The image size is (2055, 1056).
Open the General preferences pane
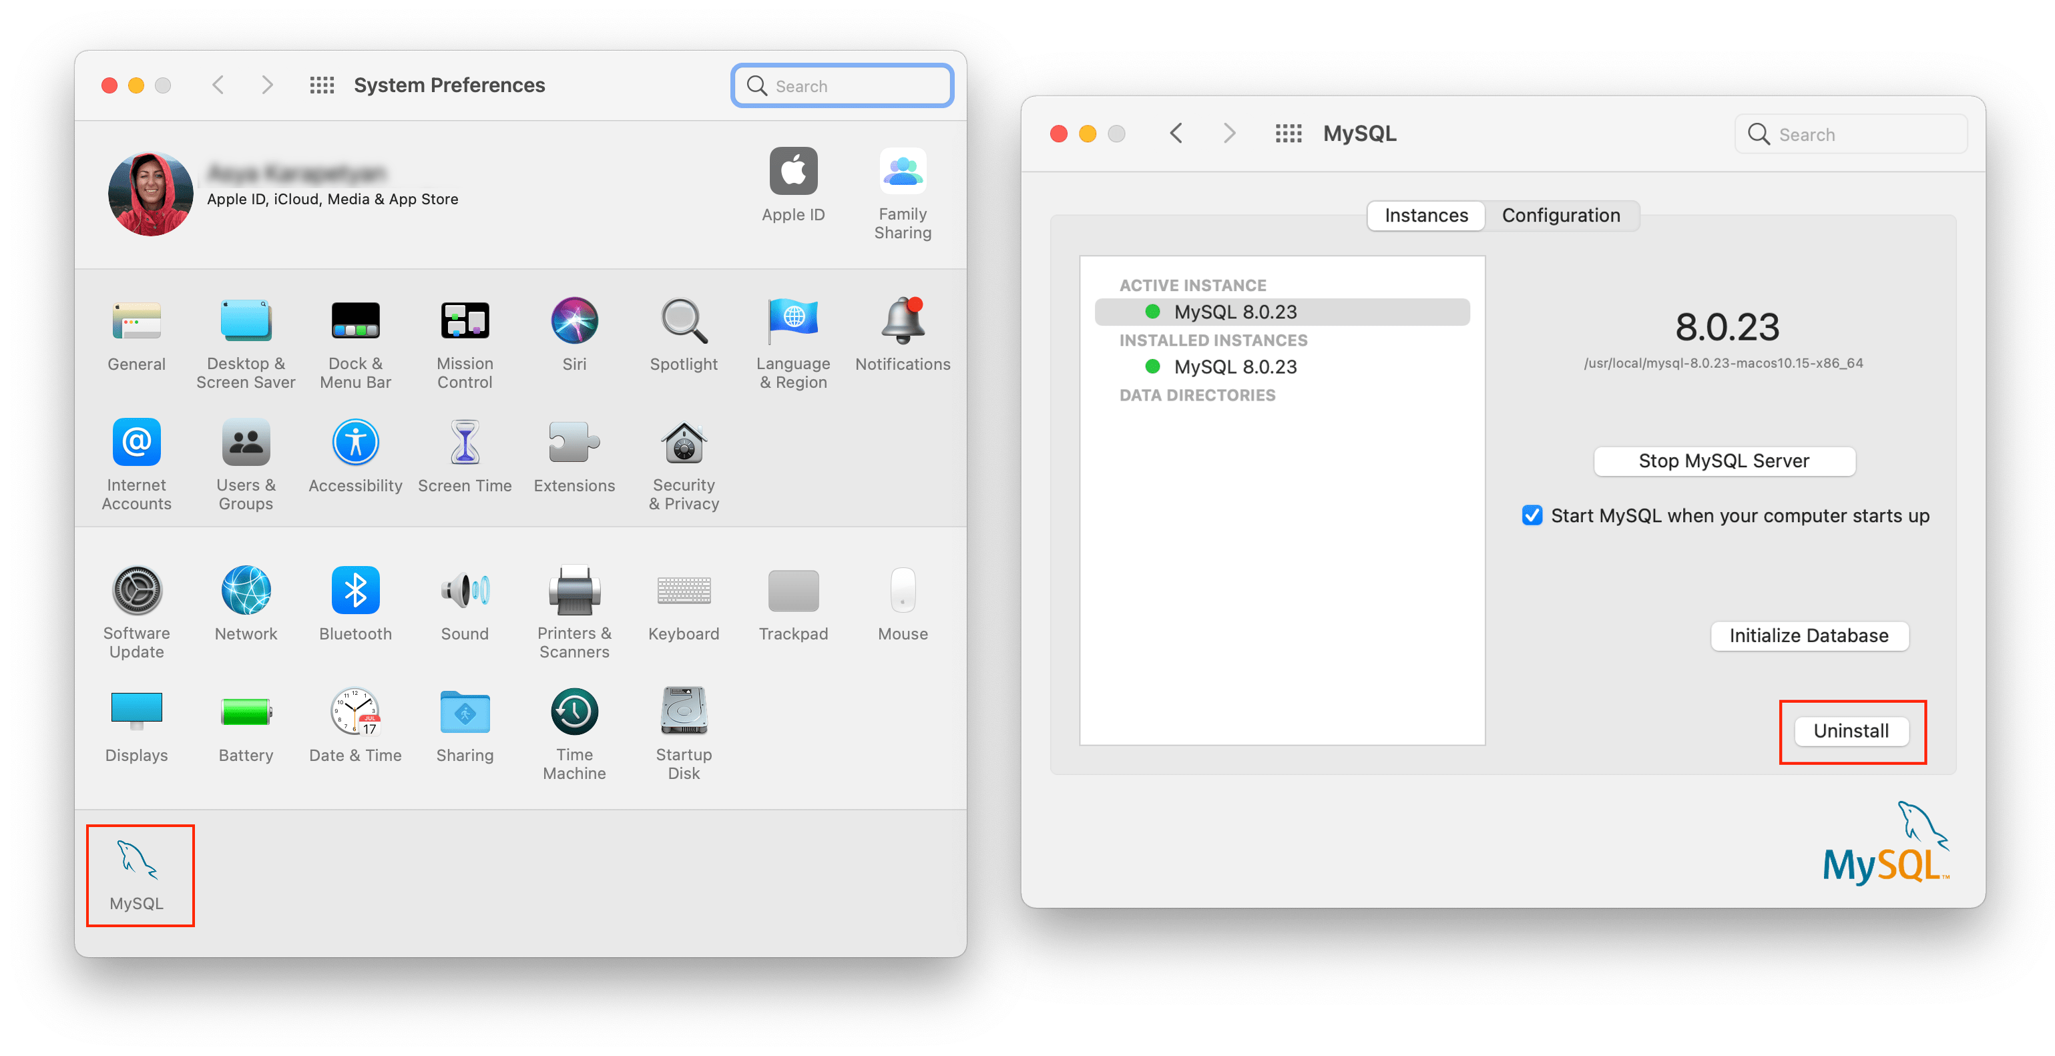(x=136, y=336)
